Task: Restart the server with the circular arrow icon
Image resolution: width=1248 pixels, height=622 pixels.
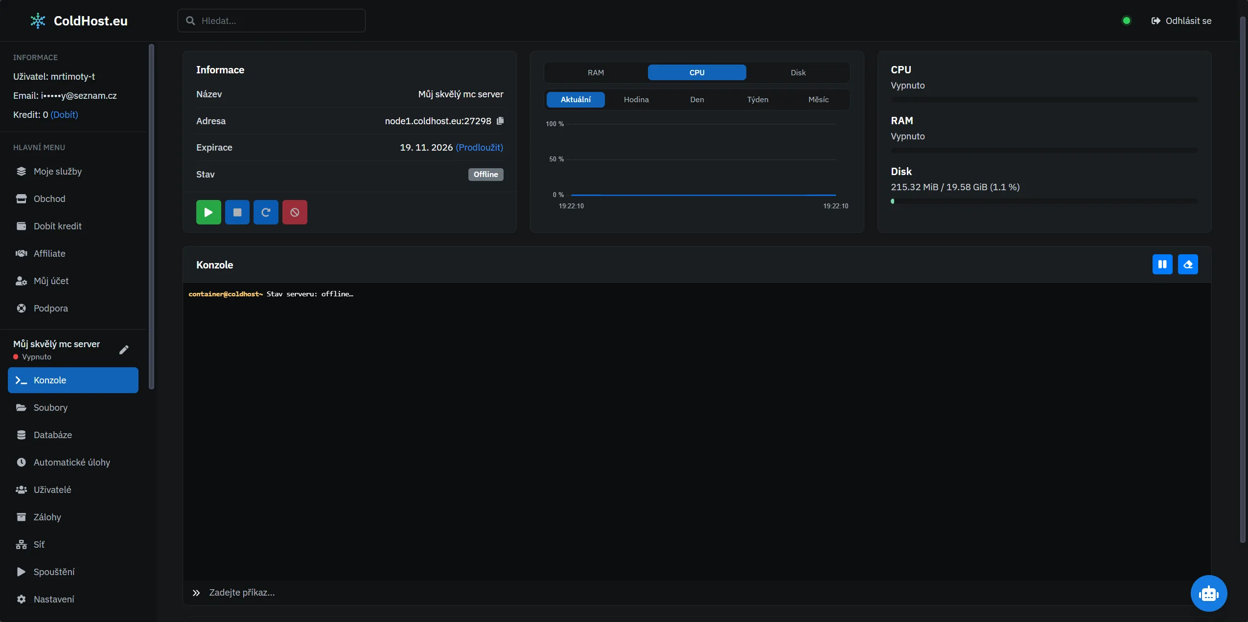Action: click(266, 212)
